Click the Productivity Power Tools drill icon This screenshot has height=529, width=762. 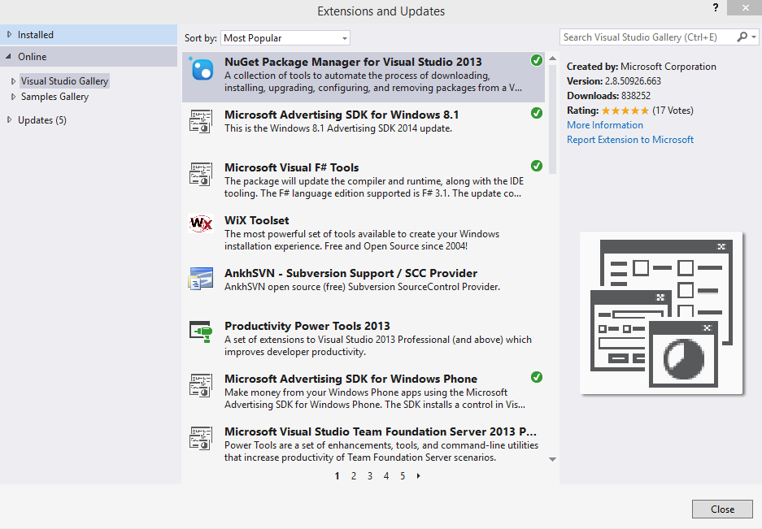(x=201, y=331)
